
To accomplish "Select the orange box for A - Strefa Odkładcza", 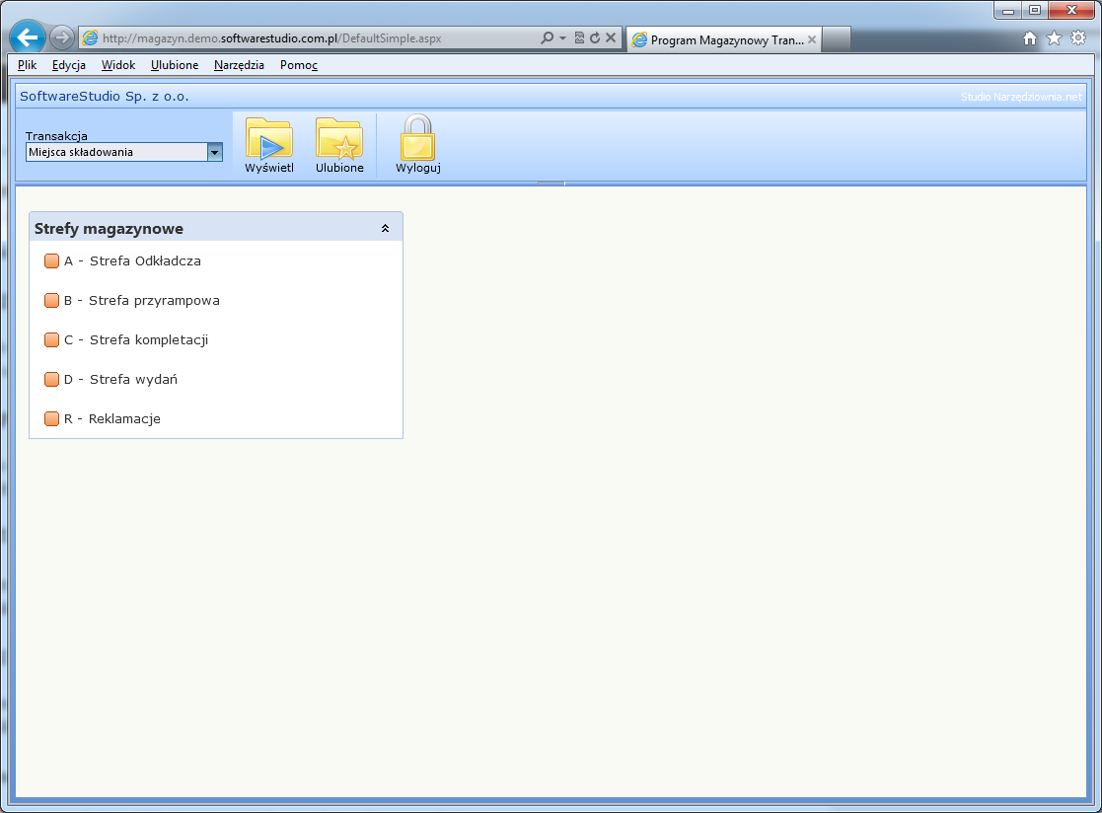I will pyautogui.click(x=51, y=261).
